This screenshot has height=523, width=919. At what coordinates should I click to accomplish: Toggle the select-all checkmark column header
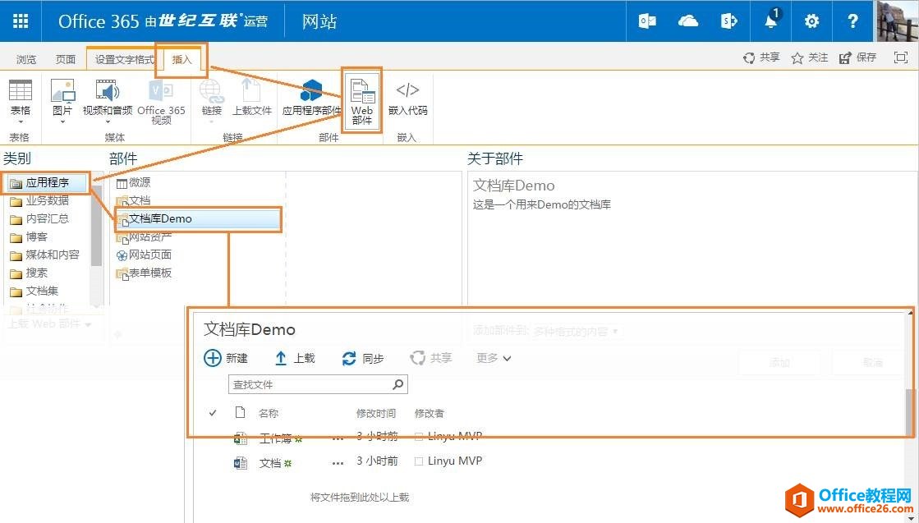213,414
